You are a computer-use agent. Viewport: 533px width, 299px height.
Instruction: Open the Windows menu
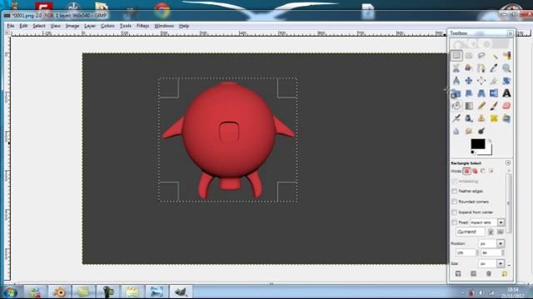[164, 26]
